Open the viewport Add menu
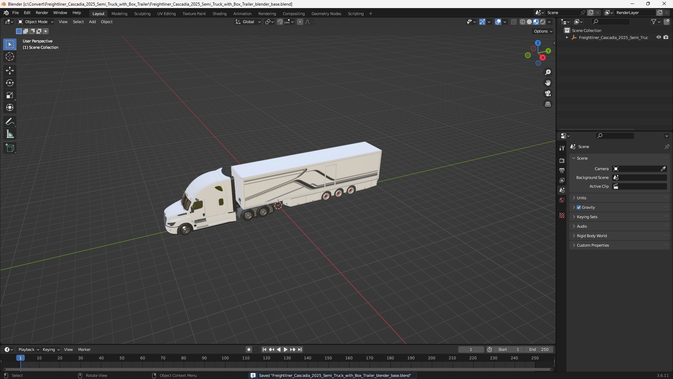Image resolution: width=673 pixels, height=379 pixels. [x=92, y=22]
